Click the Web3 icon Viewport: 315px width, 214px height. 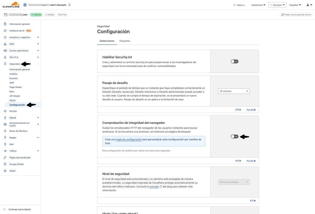point(5,171)
